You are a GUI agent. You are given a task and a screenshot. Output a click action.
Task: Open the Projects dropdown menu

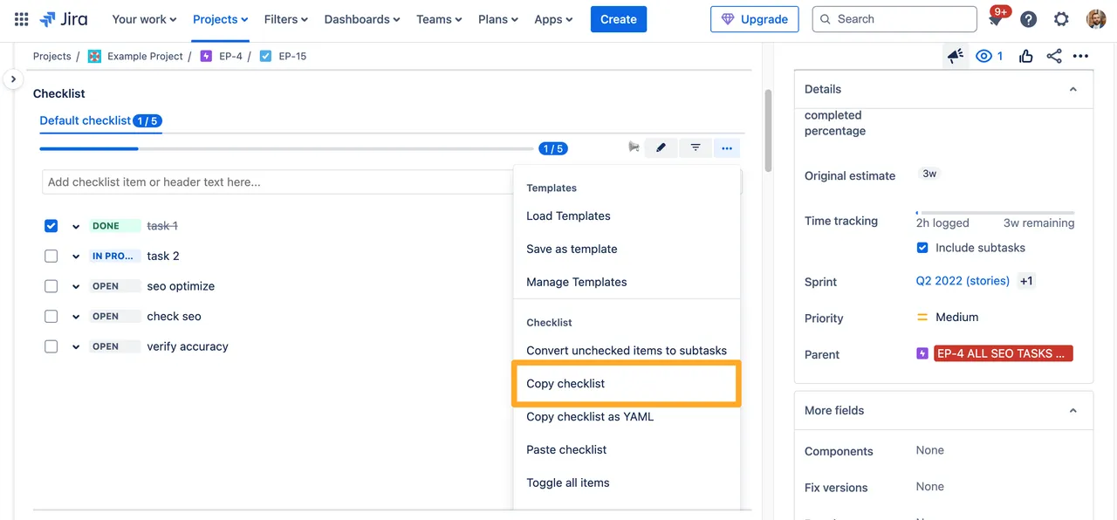220,19
